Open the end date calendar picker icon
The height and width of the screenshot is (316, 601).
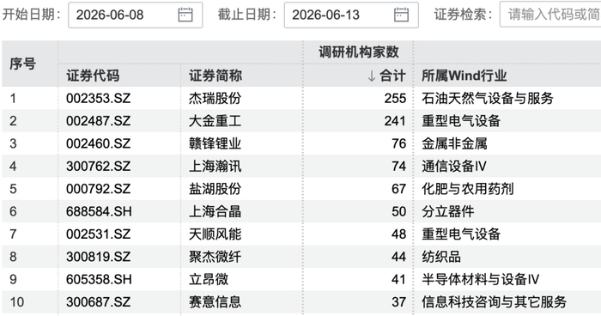click(401, 15)
